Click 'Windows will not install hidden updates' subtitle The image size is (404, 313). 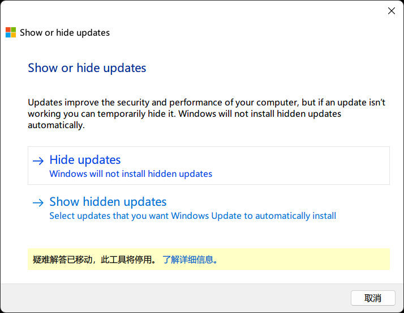(131, 174)
